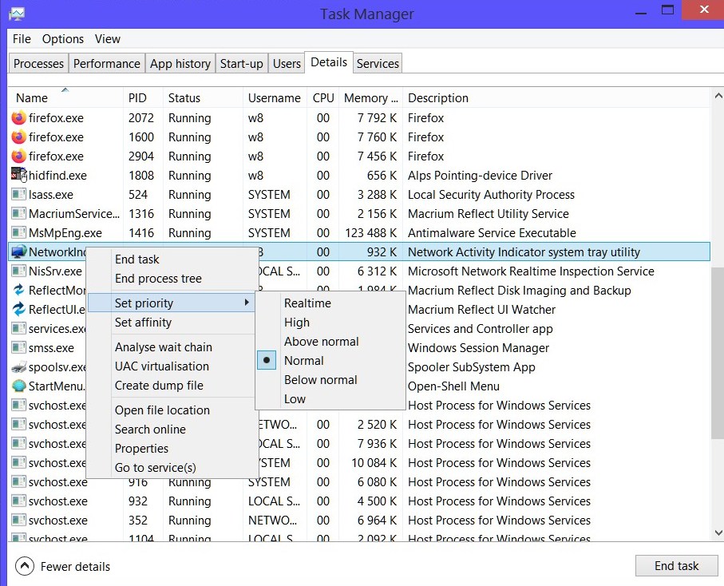This screenshot has height=586, width=724.
Task: Choose Analyse wait chain
Action: pyautogui.click(x=164, y=347)
